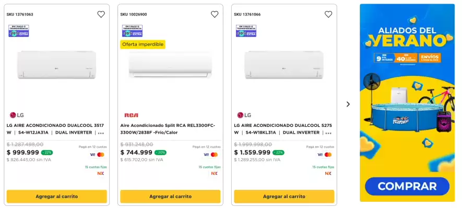Expand truncated title of LG 3517 W
This screenshot has height=208, width=462.
point(101,133)
